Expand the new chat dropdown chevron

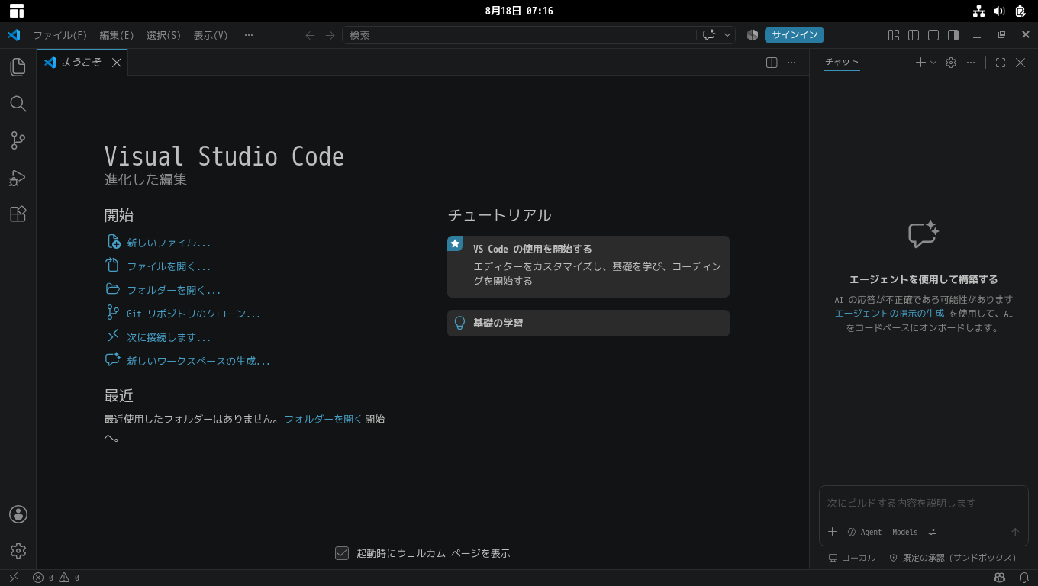[933, 63]
